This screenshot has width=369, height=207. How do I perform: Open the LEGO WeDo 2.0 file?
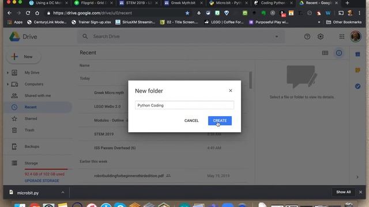(107, 106)
